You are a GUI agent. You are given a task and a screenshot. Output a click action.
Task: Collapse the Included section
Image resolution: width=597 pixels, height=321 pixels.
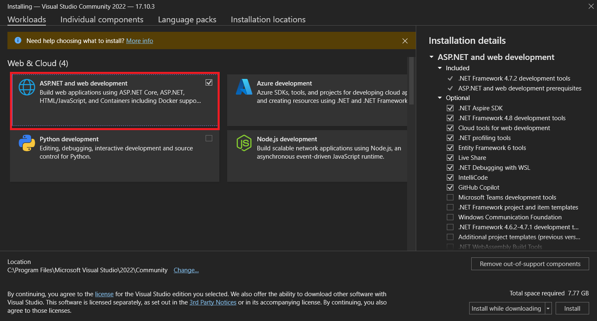click(440, 68)
